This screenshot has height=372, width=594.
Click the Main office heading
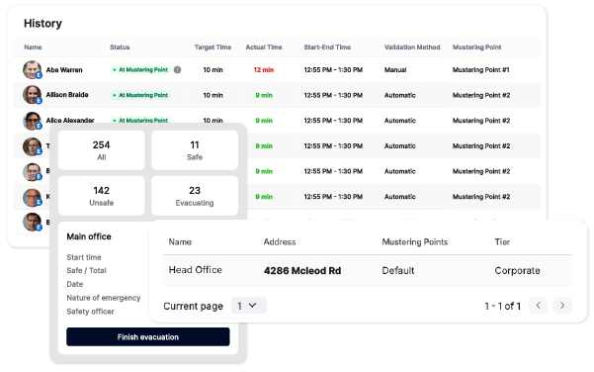[89, 236]
